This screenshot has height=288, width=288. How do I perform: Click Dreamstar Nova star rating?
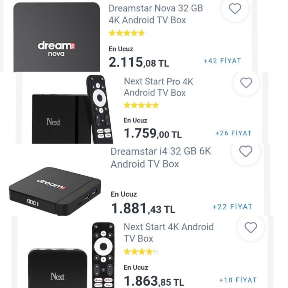(x=126, y=33)
